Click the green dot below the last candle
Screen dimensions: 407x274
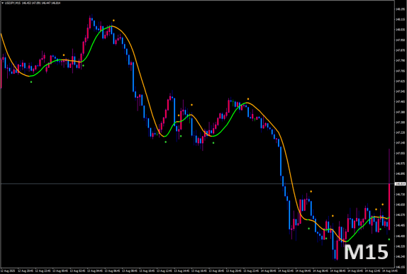tap(389, 239)
